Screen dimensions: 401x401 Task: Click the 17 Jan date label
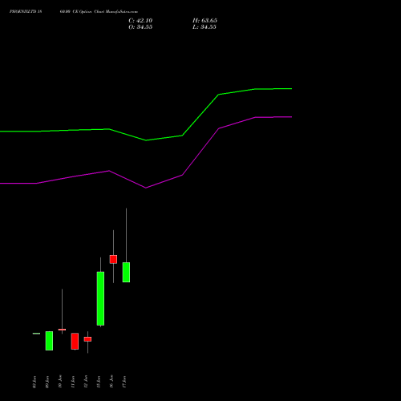124,382
